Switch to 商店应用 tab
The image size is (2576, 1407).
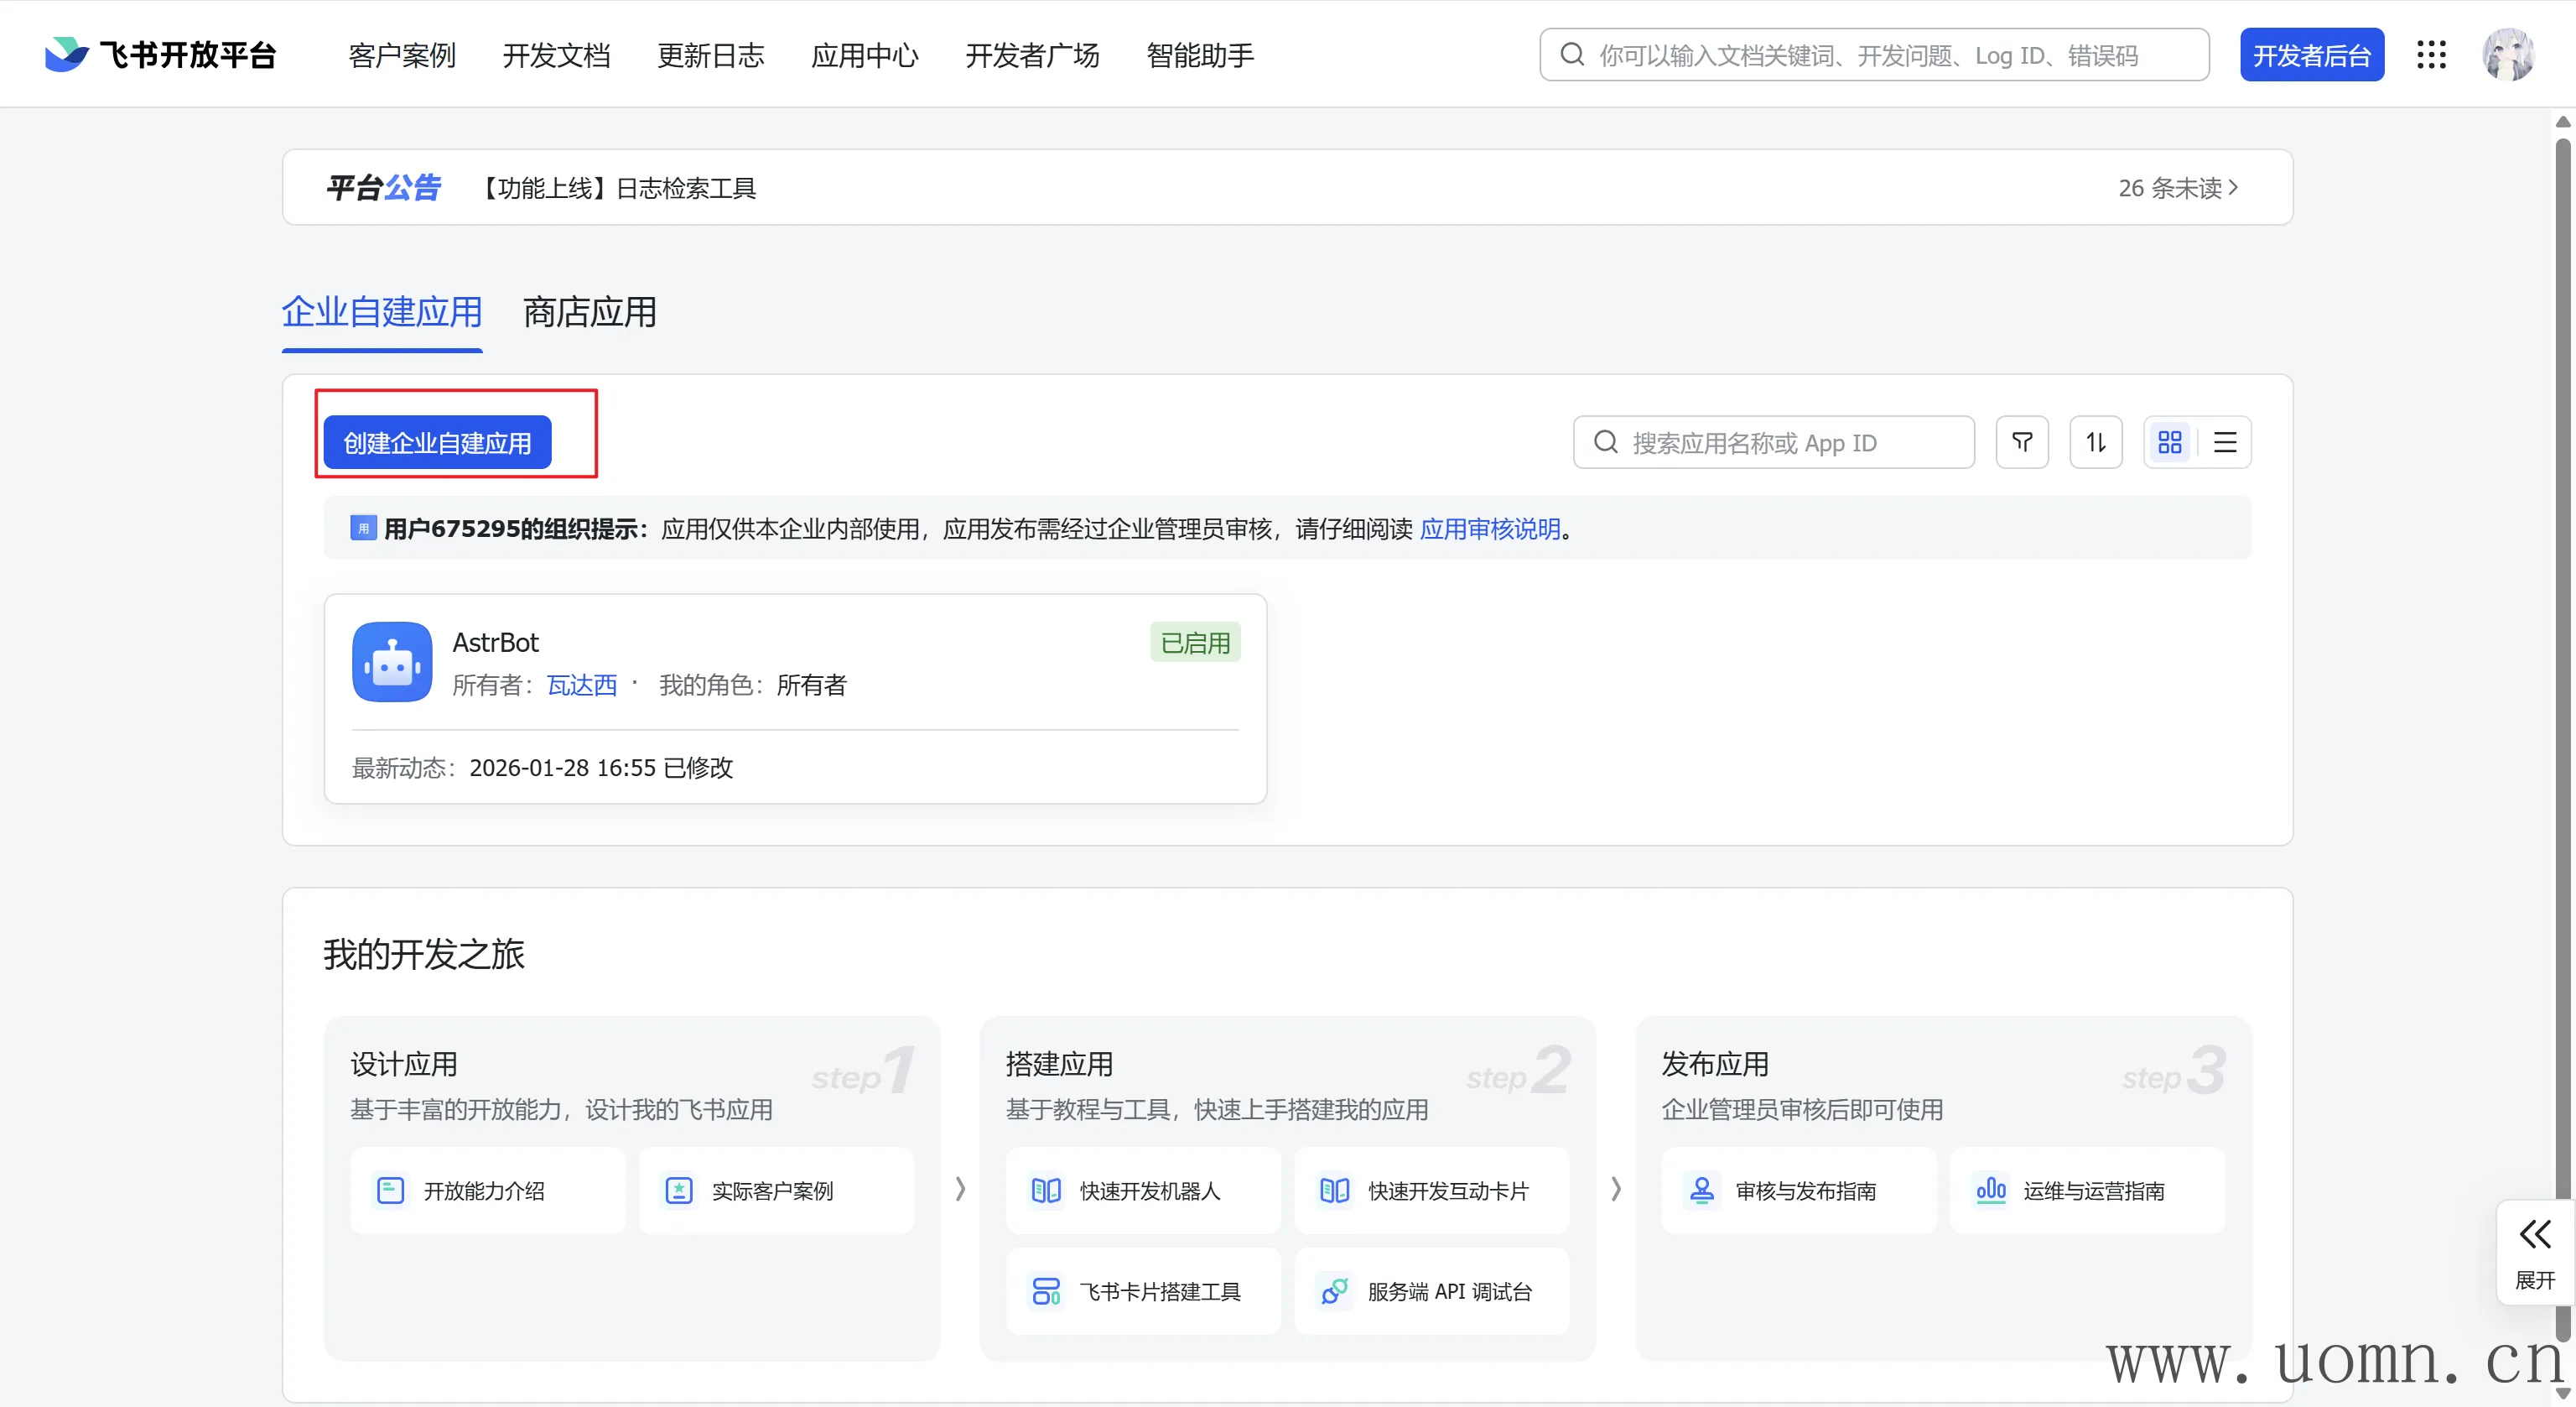[x=589, y=312]
